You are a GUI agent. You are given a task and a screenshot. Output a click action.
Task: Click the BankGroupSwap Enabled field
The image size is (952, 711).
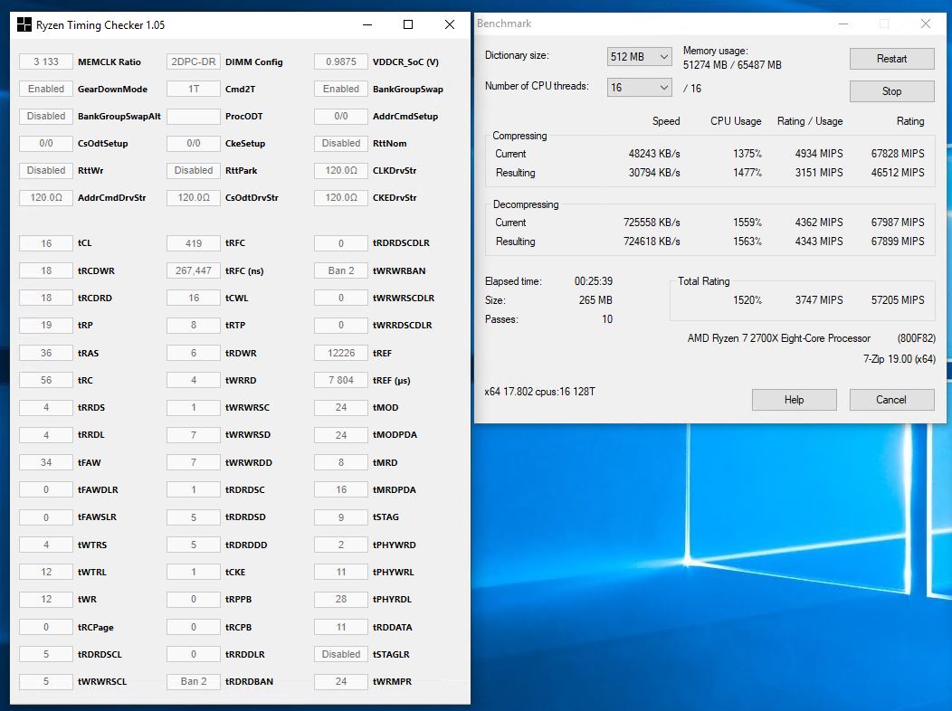pos(341,89)
